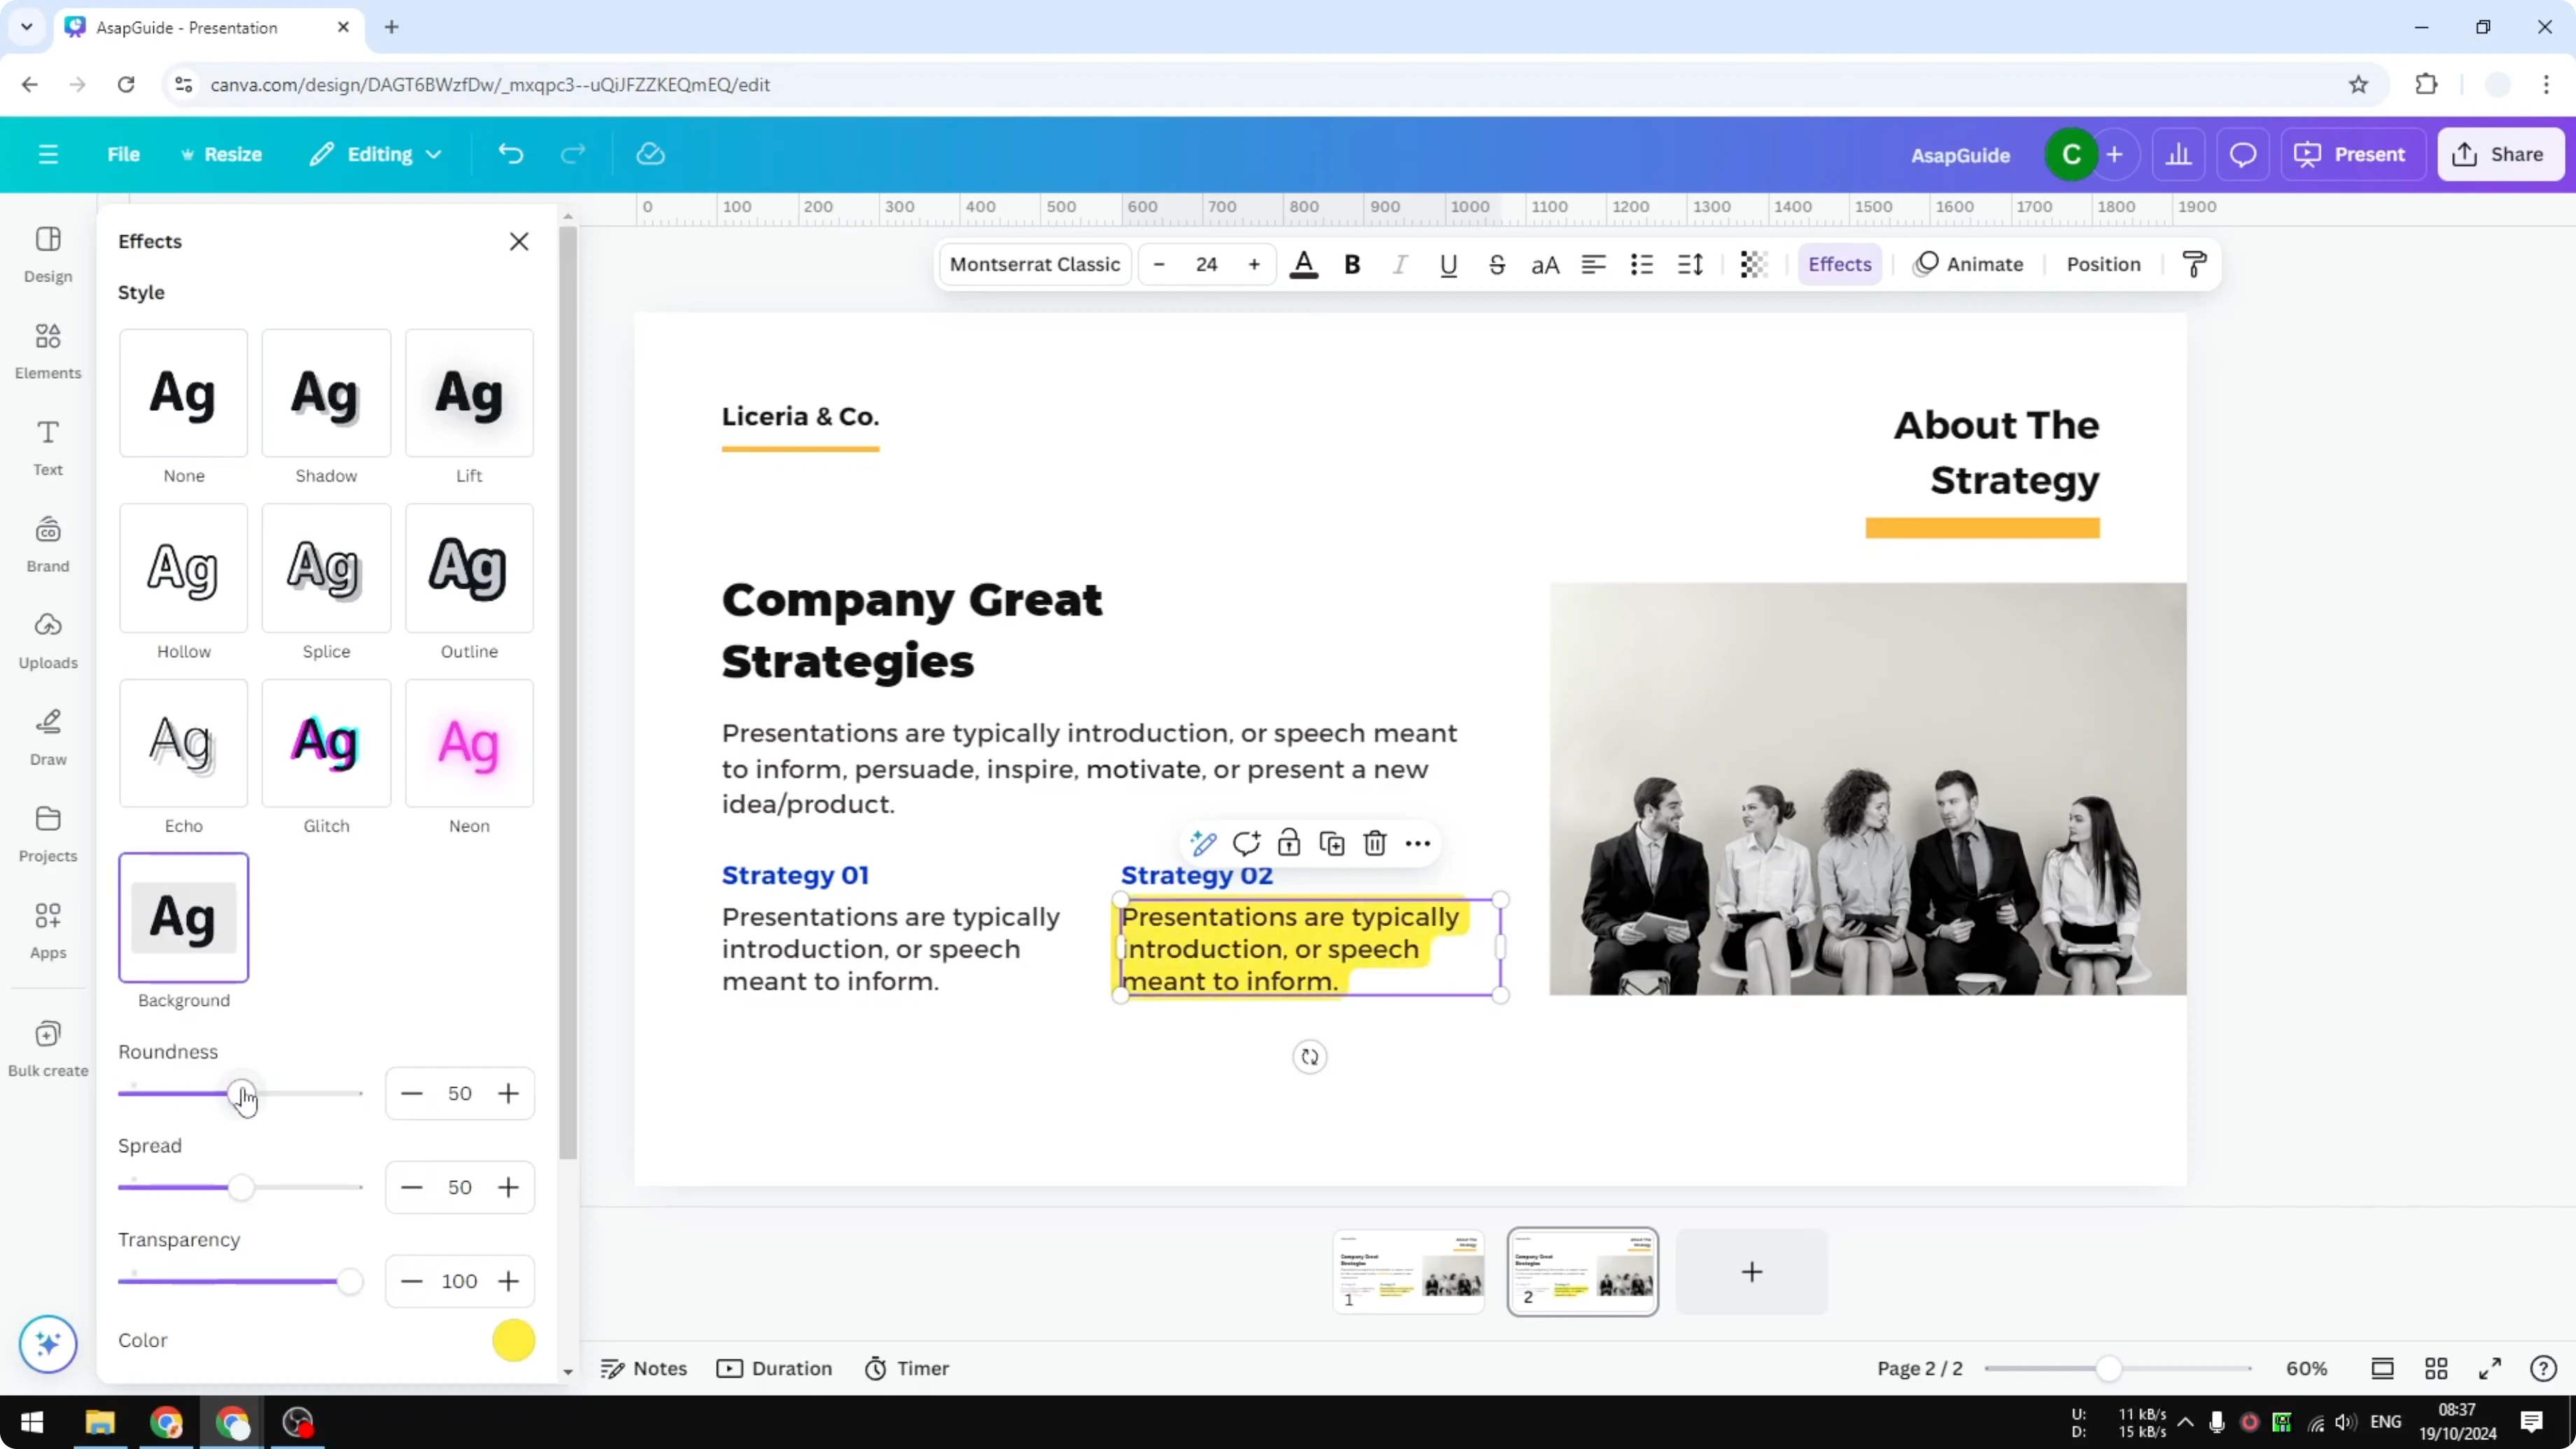Open more options via the ellipsis icon
This screenshot has width=2576, height=1449.
[x=1418, y=843]
